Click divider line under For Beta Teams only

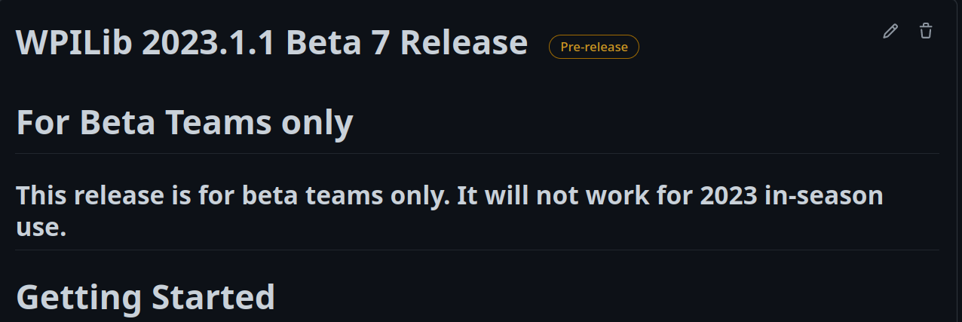click(x=477, y=153)
